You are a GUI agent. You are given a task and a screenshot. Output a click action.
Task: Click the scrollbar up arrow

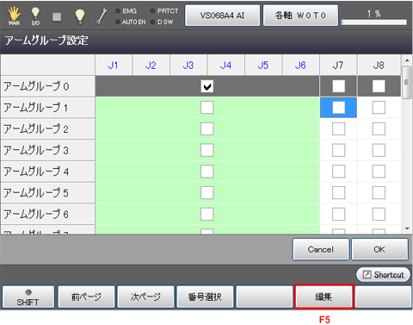407,60
